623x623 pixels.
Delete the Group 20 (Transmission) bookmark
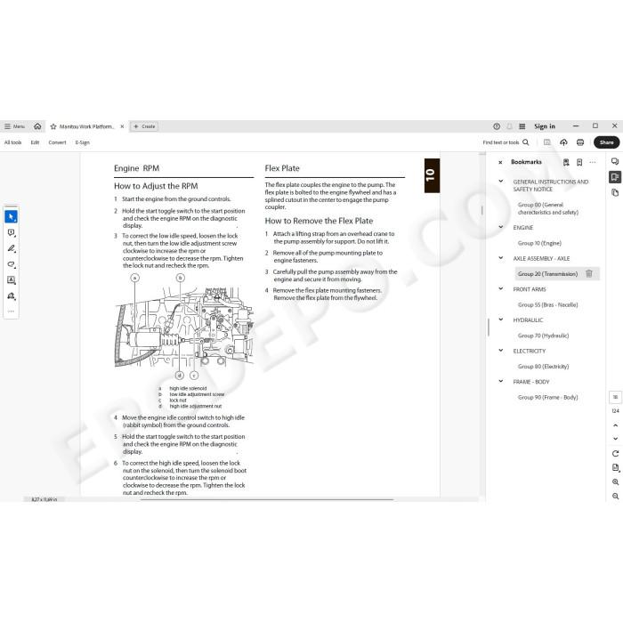pyautogui.click(x=589, y=273)
